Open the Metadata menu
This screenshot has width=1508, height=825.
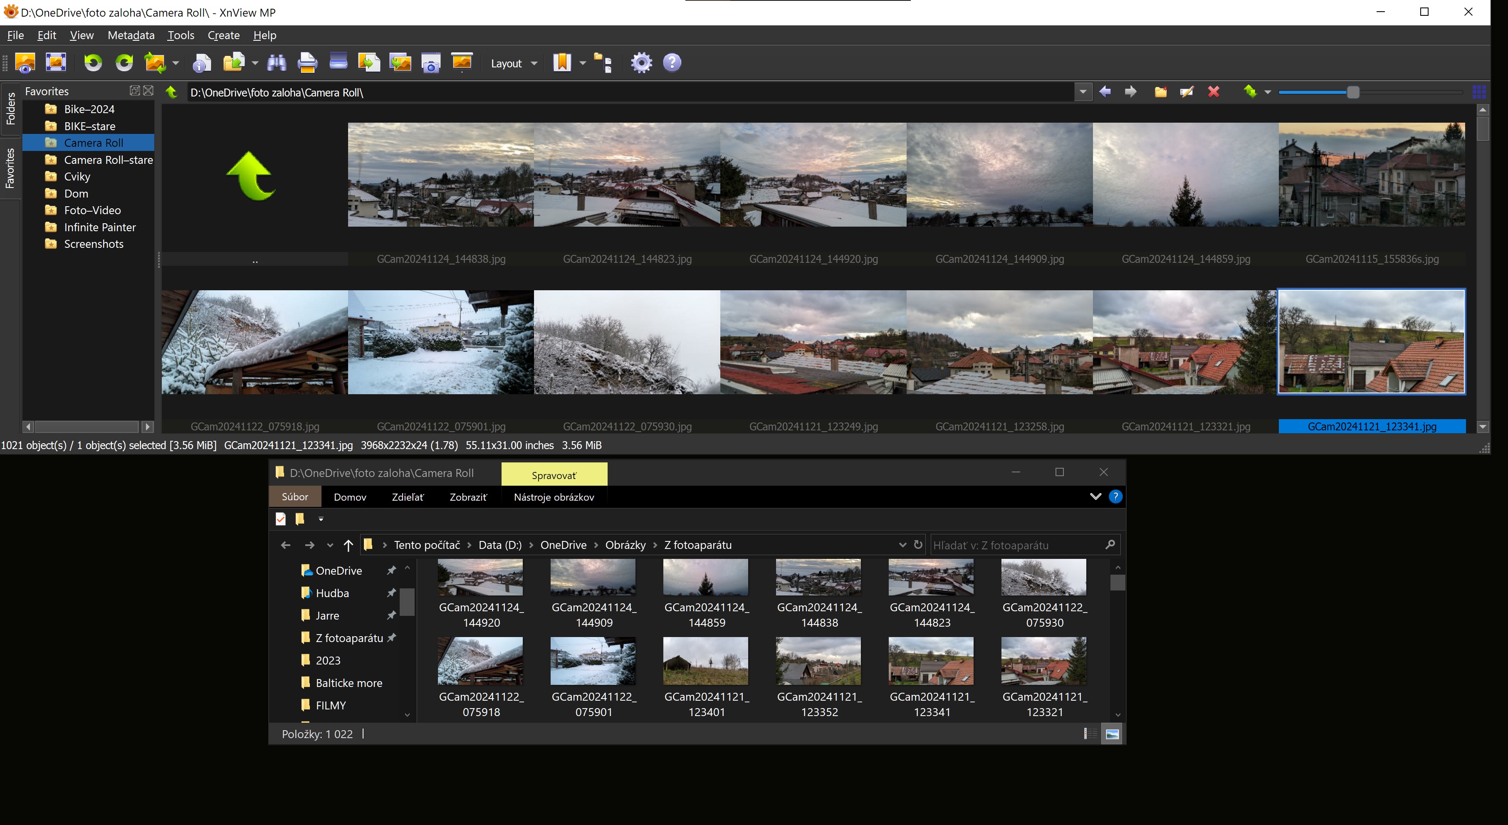point(131,35)
